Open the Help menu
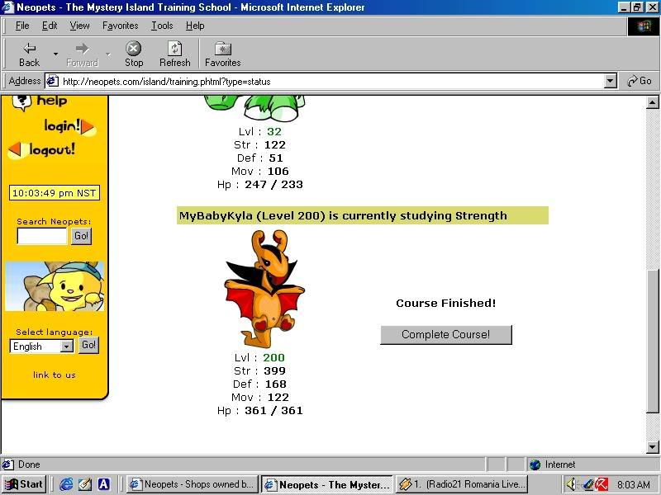This screenshot has width=661, height=495. tap(195, 26)
